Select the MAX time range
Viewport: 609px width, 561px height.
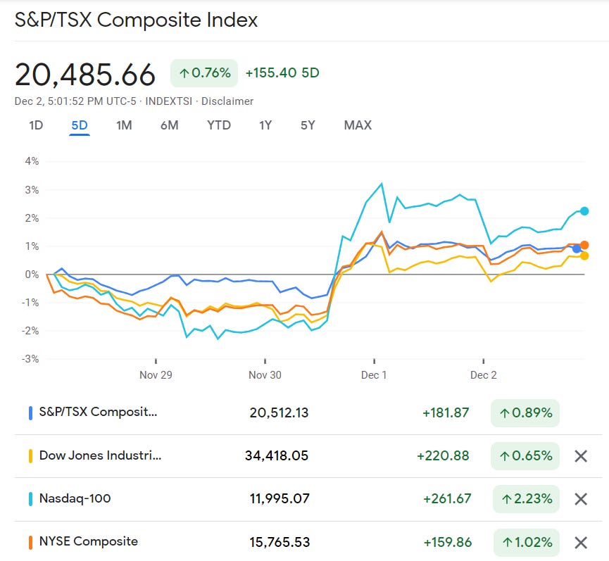358,125
